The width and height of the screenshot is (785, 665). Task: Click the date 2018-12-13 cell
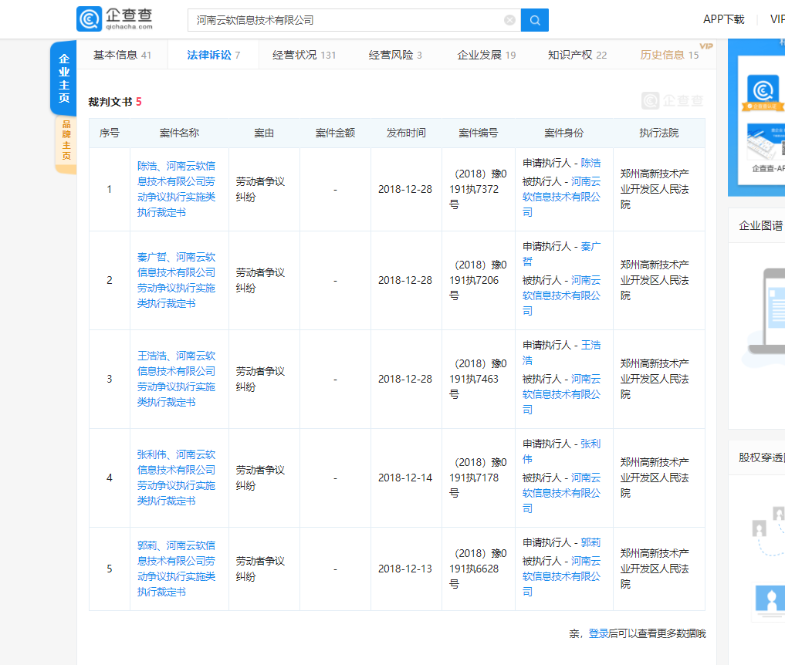405,569
